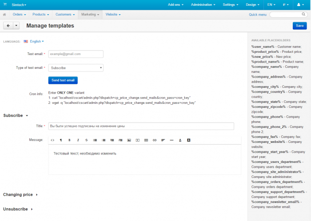Toggle HTML source view in editor
Image resolution: width=311 pixels, height=221 pixels.
[x=52, y=140]
